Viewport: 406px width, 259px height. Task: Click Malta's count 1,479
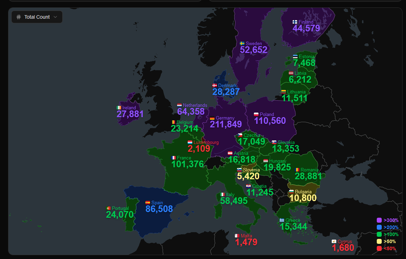(246, 242)
